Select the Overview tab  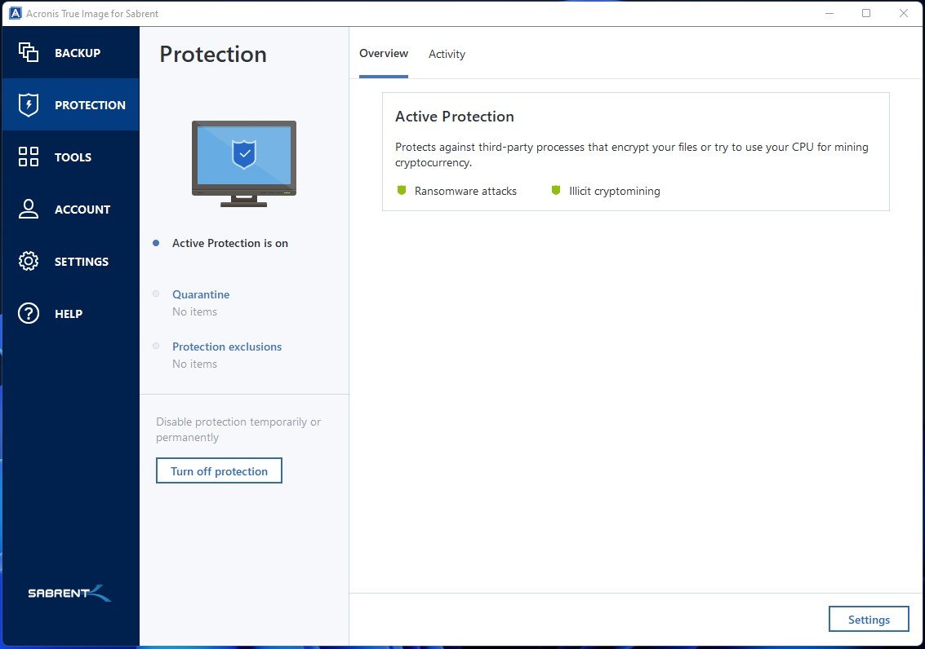click(x=384, y=54)
